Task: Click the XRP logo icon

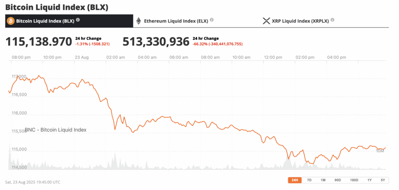Action: point(267,21)
